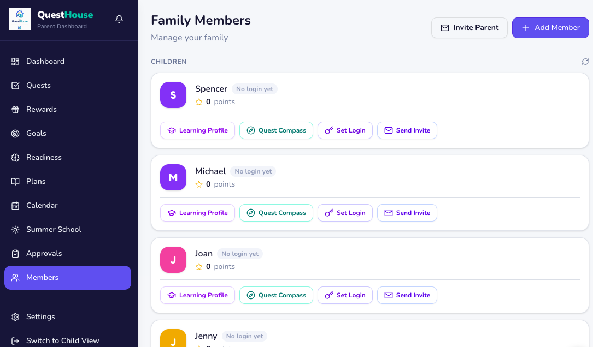Click the Dashboard grid icon

(15, 62)
